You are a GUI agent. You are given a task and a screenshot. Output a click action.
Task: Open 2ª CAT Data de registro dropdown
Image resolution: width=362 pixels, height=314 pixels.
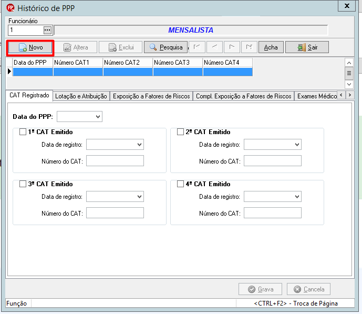[x=297, y=145]
